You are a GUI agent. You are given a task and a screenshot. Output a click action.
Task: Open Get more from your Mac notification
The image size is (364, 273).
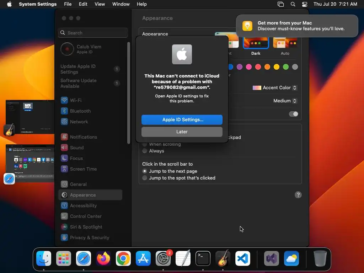pos(297,26)
